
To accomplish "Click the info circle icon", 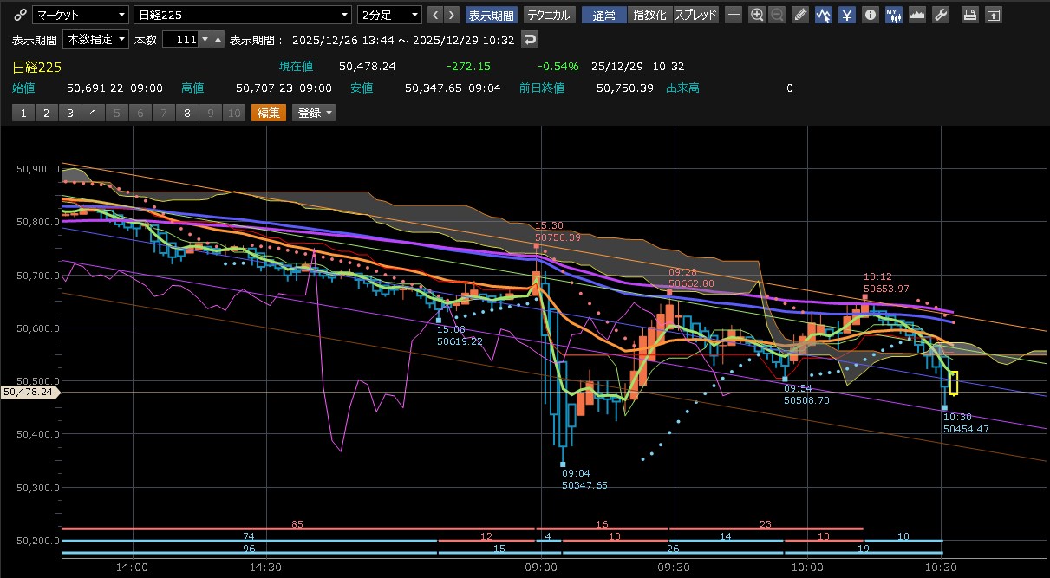I will click(870, 15).
